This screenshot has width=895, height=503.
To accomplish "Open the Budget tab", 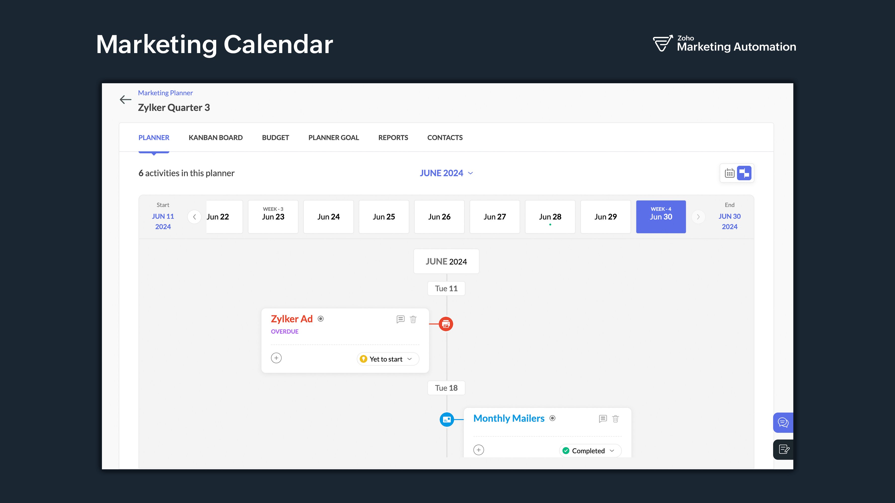I will tap(275, 138).
